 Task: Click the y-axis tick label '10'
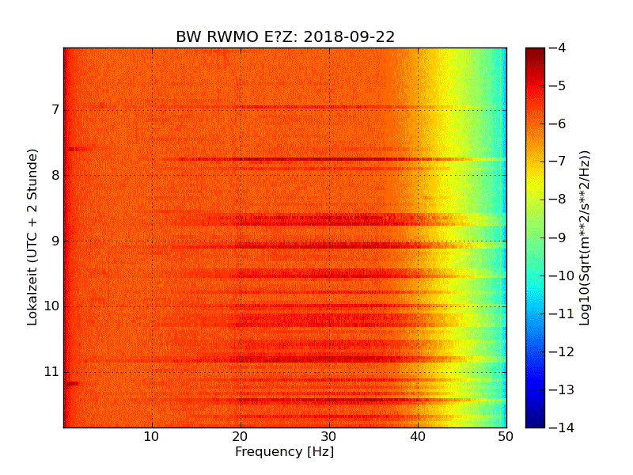[x=51, y=306]
